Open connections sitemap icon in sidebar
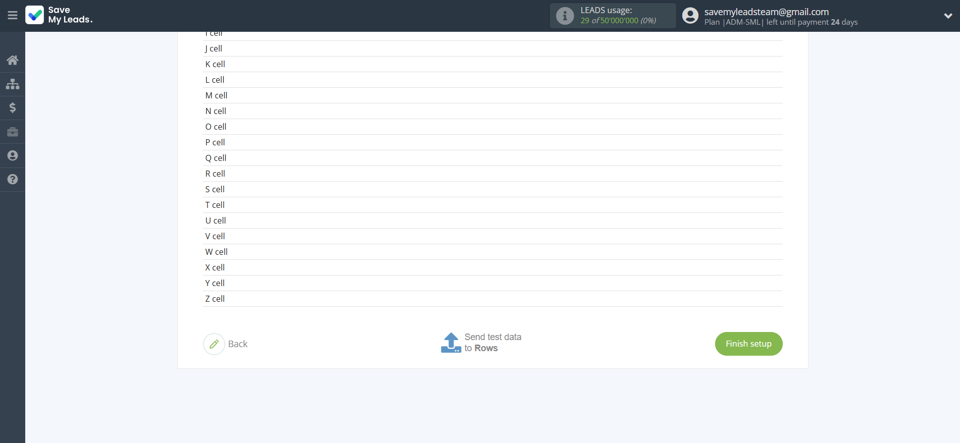 click(13, 84)
